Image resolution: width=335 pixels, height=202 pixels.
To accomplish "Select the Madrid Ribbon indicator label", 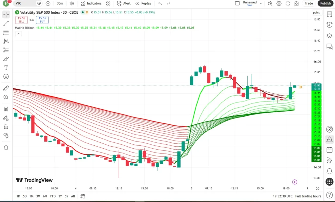I will click(25, 28).
